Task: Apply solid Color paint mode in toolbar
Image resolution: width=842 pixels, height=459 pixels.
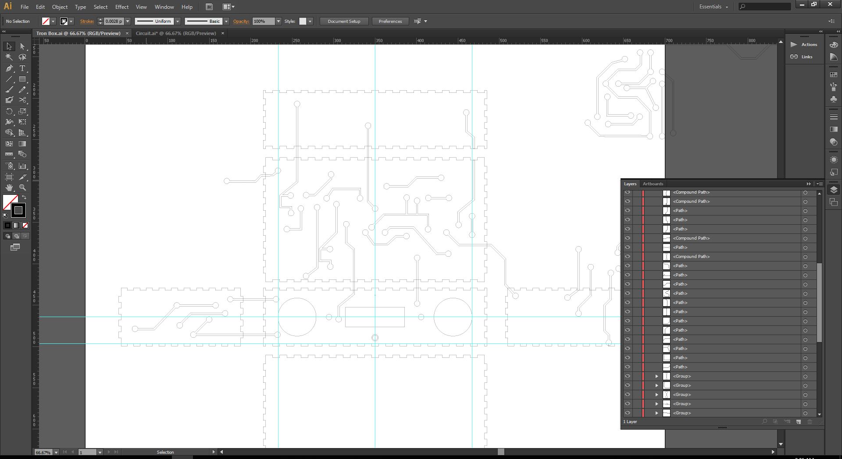Action: (7, 225)
